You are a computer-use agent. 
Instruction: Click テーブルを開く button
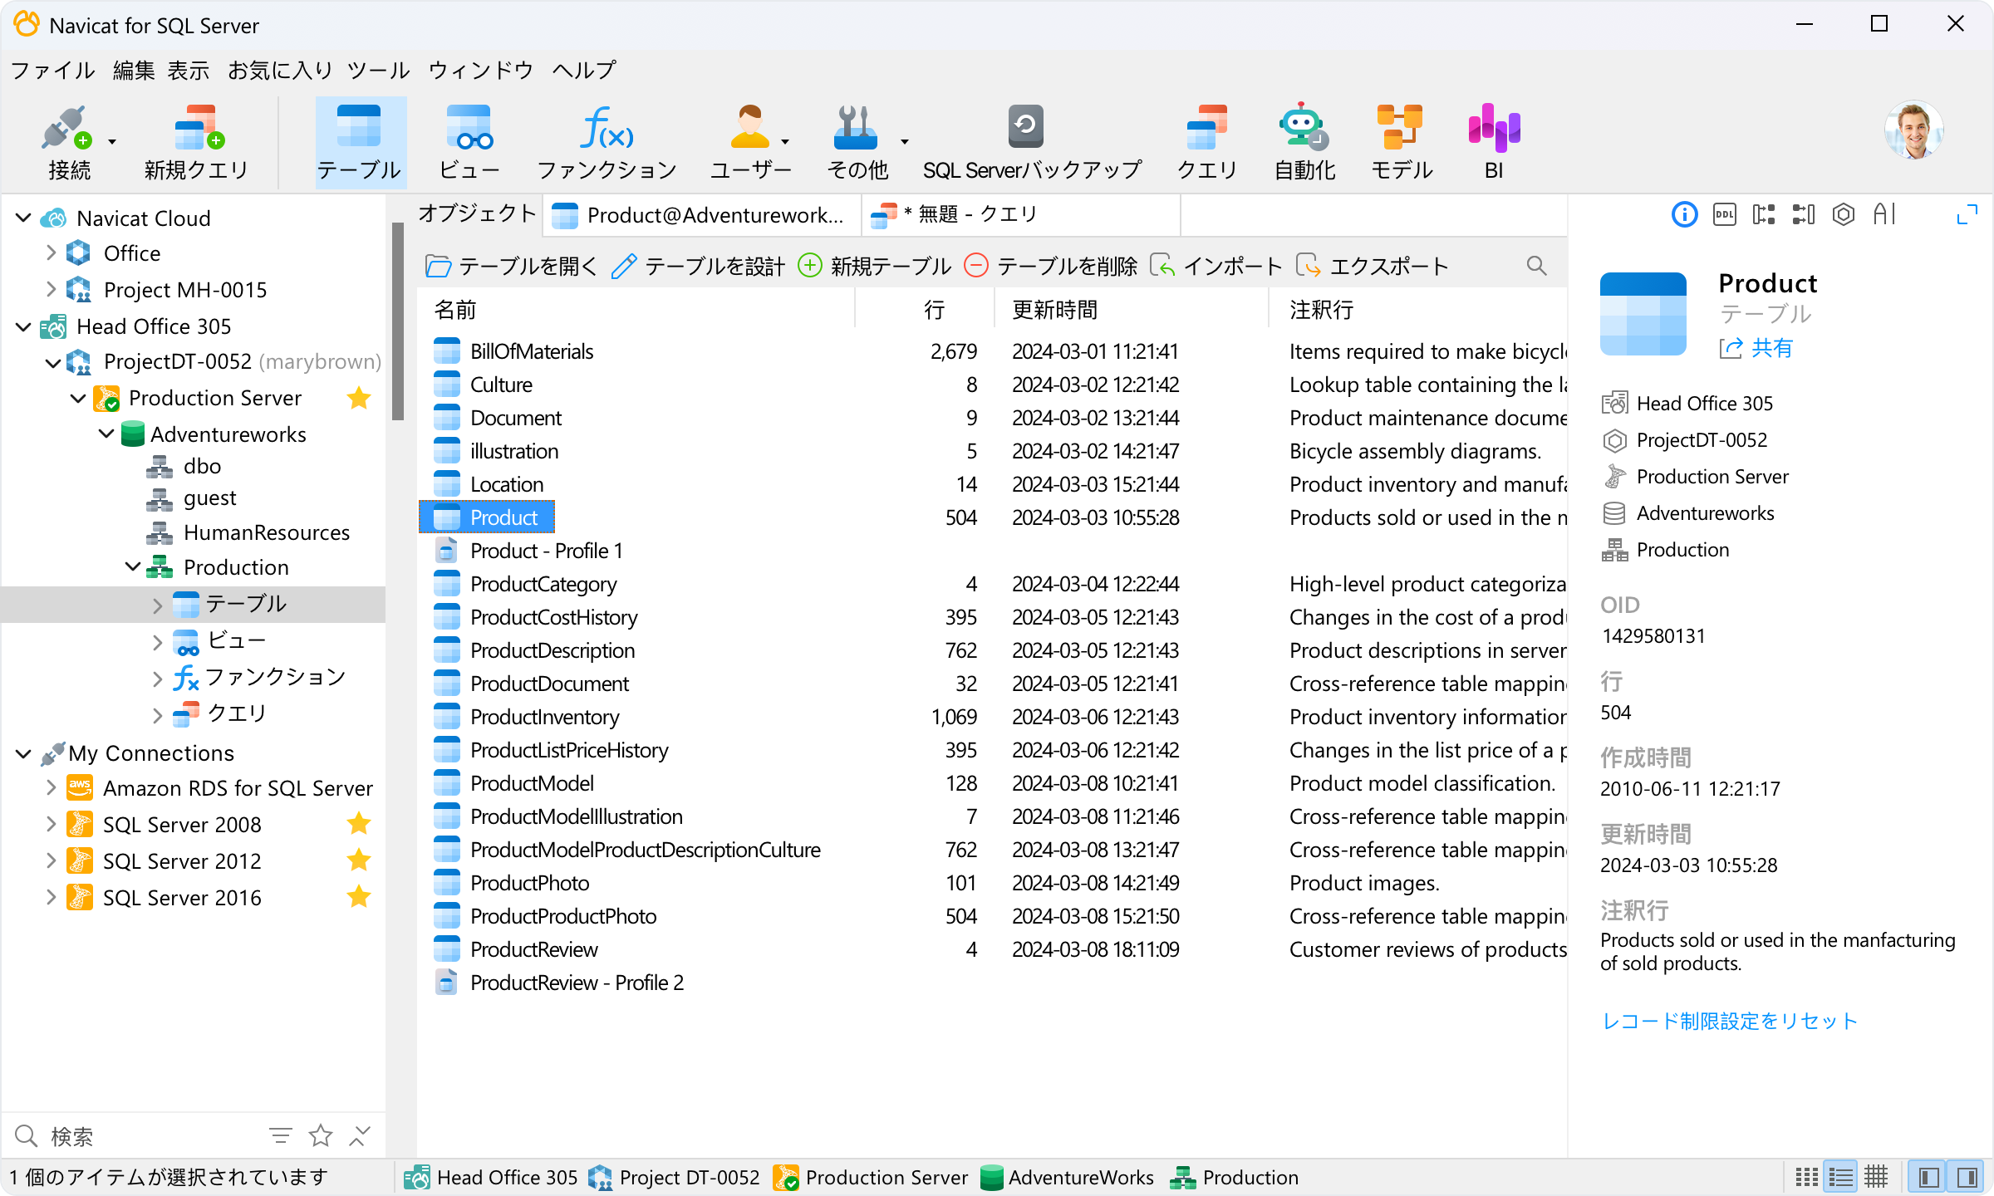tap(511, 266)
